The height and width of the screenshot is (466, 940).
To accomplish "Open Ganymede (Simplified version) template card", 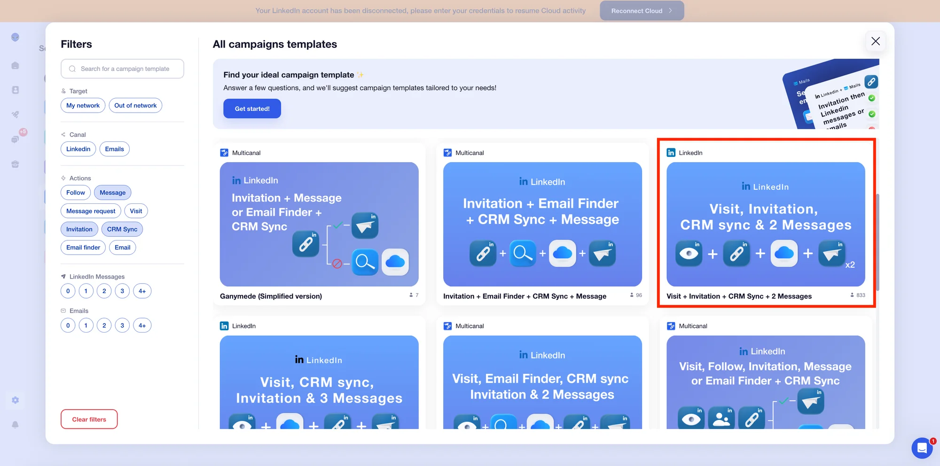I will (319, 225).
